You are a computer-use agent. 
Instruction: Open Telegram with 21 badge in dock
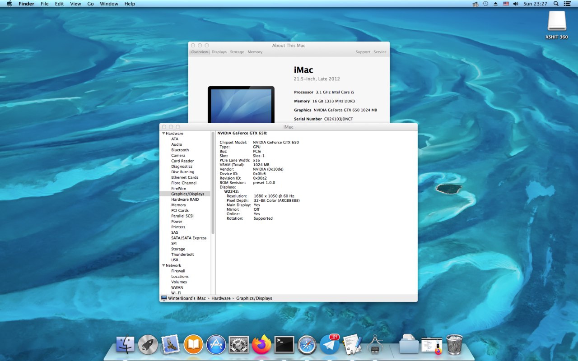tap(330, 345)
